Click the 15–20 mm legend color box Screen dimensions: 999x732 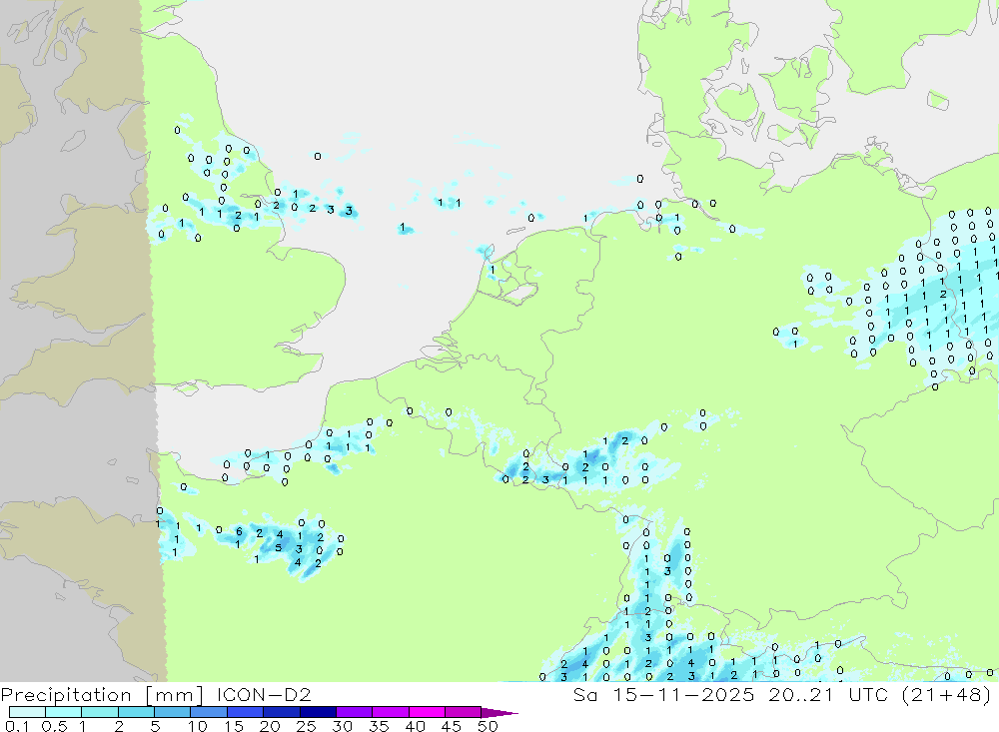pos(246,712)
